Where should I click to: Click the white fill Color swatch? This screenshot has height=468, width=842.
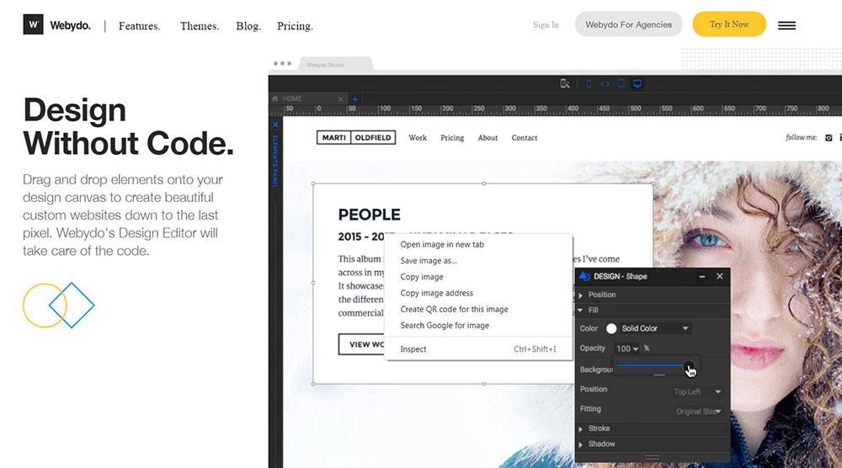[x=611, y=328]
